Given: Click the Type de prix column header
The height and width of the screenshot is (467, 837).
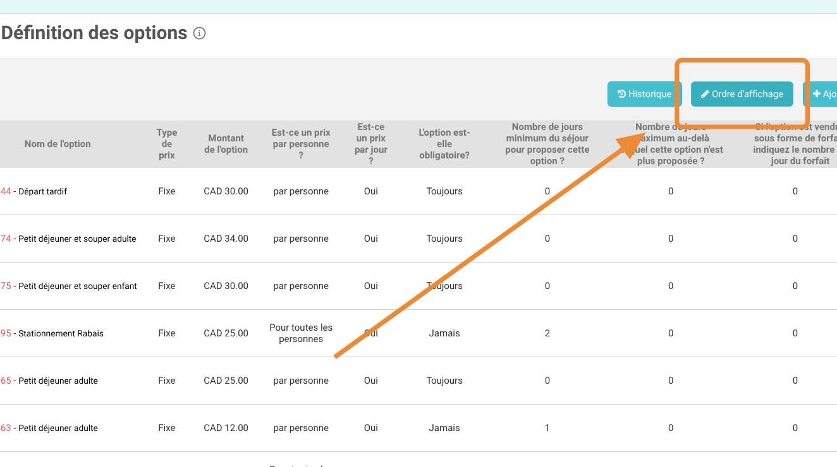Looking at the screenshot, I should pos(167,144).
